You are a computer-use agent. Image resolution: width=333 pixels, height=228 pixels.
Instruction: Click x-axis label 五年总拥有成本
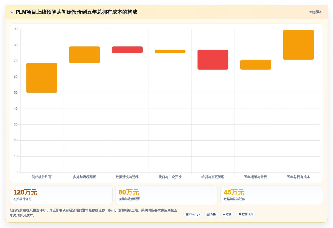[298, 177]
